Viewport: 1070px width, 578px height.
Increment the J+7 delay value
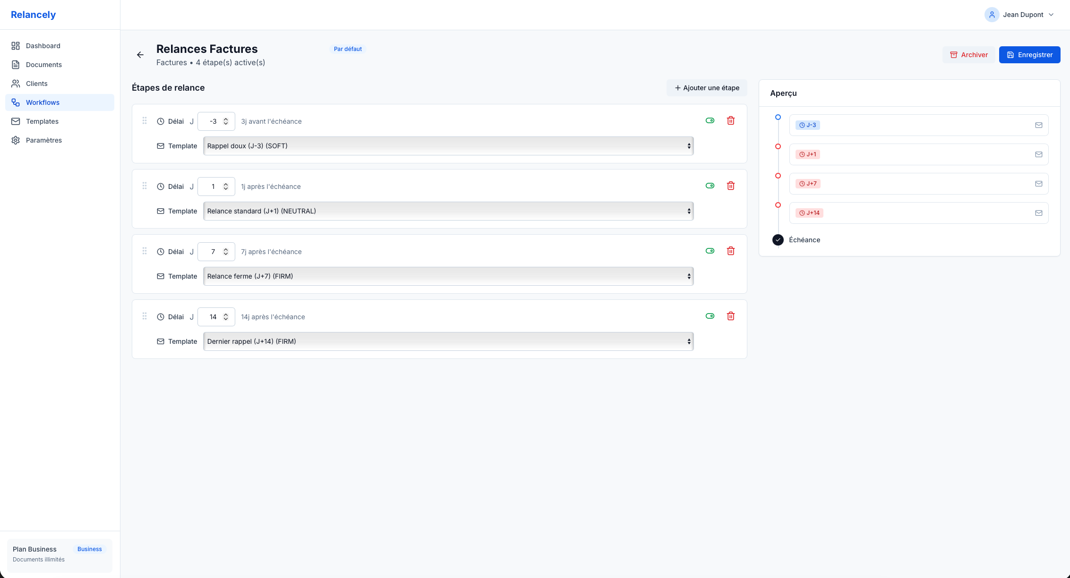tap(226, 249)
